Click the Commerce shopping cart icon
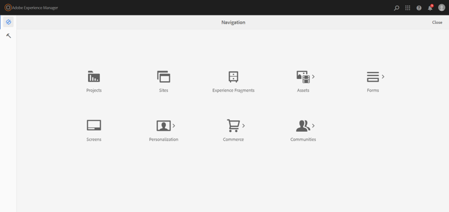Viewport: 449px width, 212px height. [233, 126]
